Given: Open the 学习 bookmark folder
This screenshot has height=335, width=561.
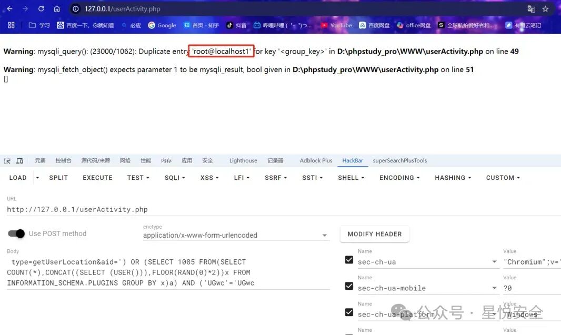Looking at the screenshot, I should click(x=39, y=25).
